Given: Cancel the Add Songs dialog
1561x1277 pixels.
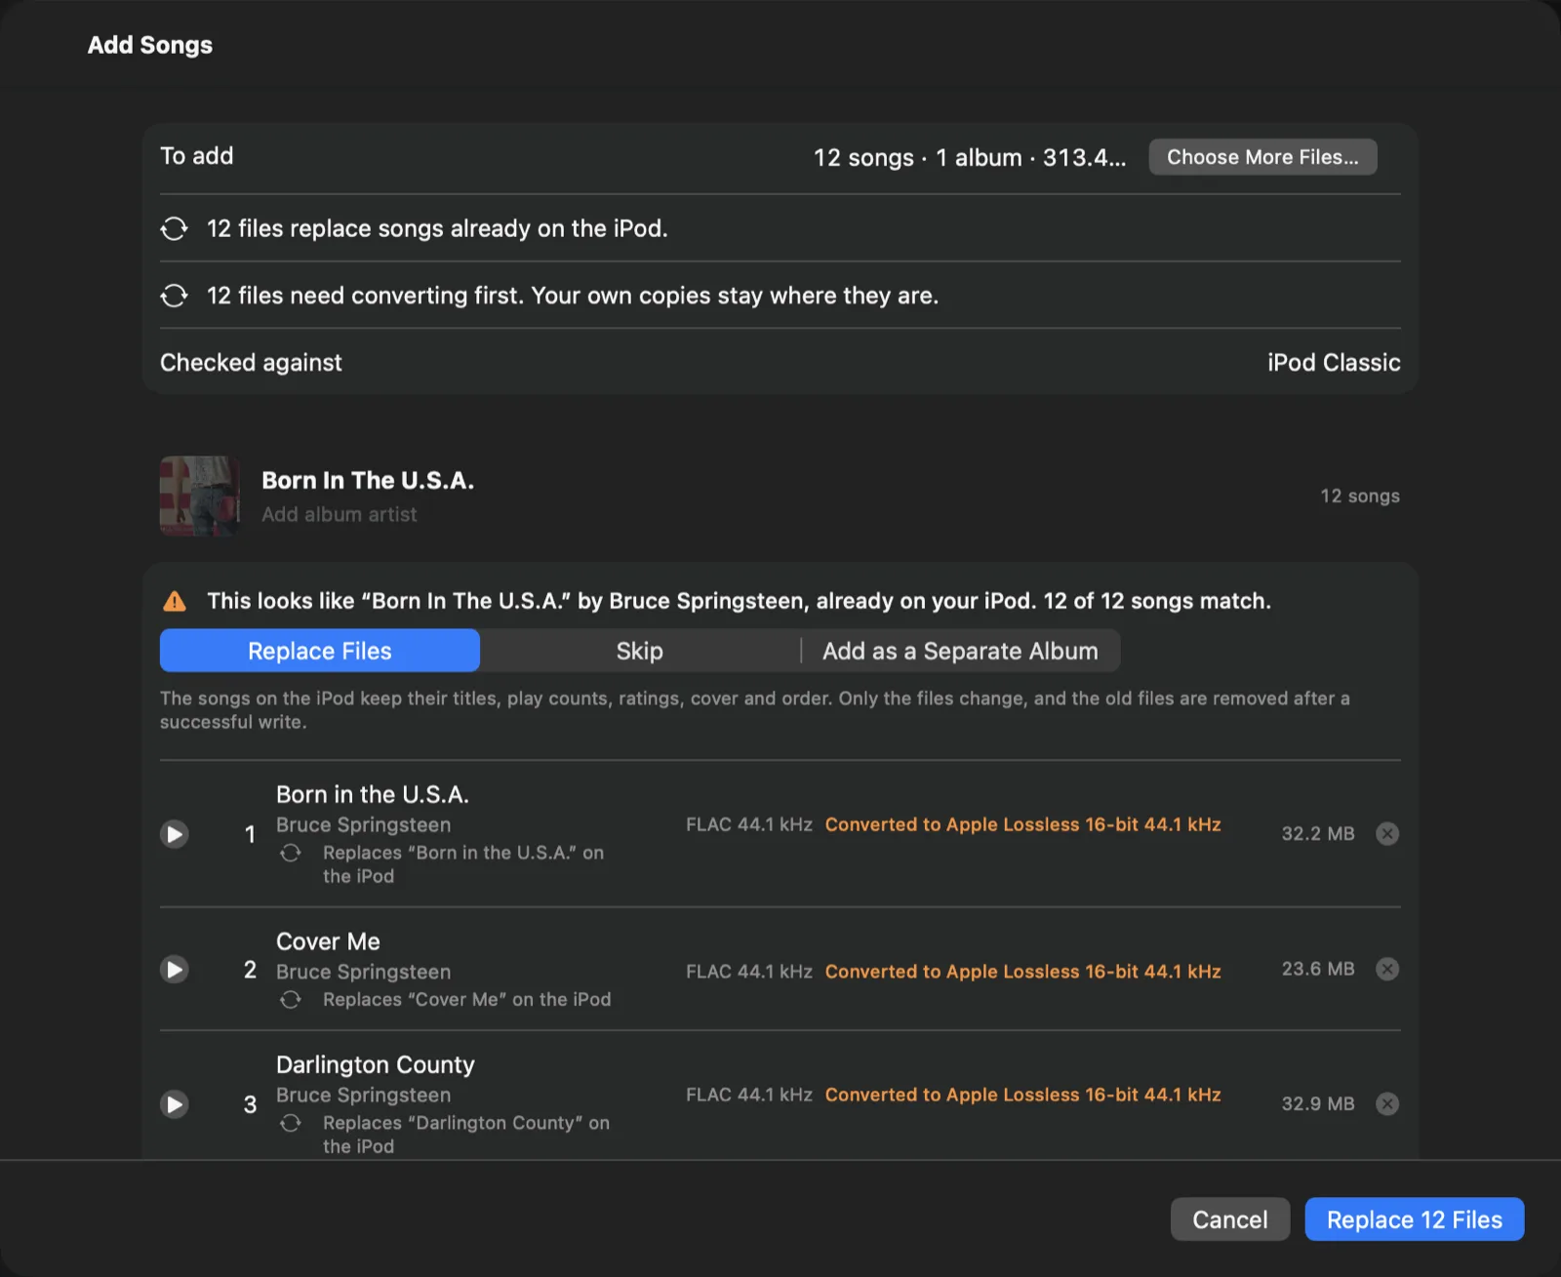Looking at the screenshot, I should 1230,1219.
